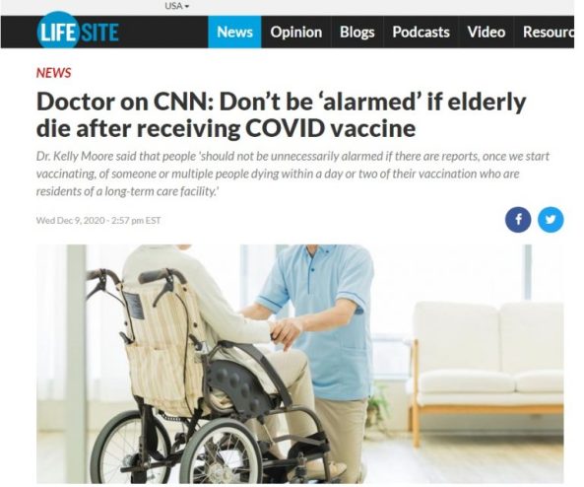This screenshot has width=584, height=487.
Task: Click the wheelchair article photo
Action: click(x=299, y=364)
